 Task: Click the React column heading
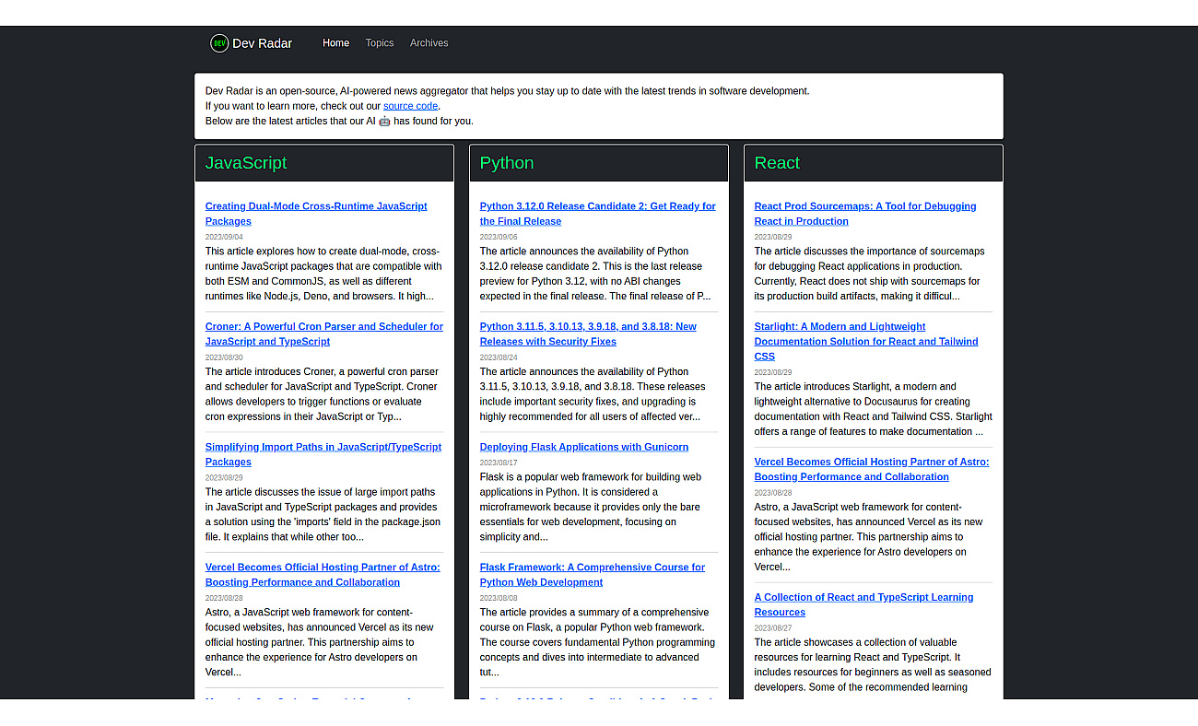[x=777, y=163]
